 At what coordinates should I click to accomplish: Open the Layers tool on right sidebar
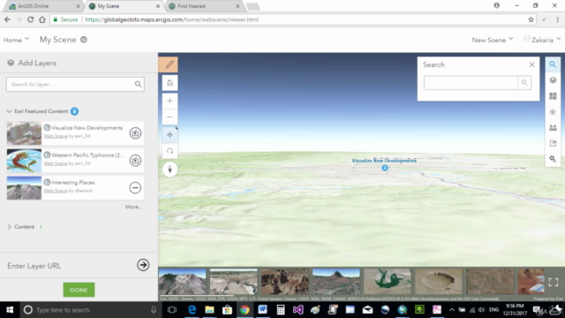coord(553,80)
